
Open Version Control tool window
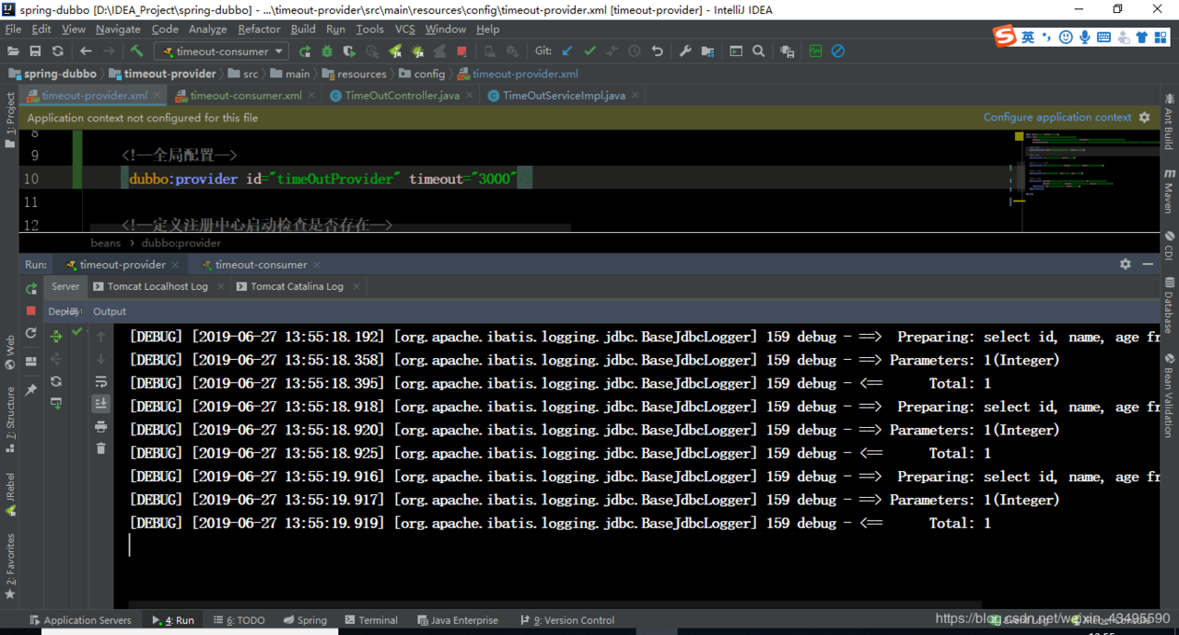[x=567, y=620]
